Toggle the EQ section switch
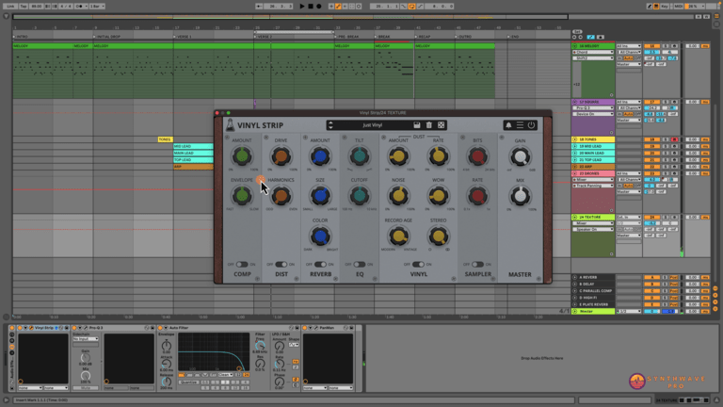 [x=360, y=265]
